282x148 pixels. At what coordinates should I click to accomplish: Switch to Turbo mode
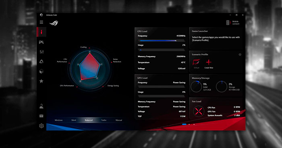click(104, 120)
